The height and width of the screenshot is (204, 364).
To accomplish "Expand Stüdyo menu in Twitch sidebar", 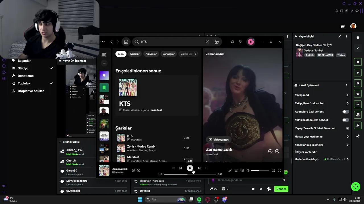I will pos(51,68).
